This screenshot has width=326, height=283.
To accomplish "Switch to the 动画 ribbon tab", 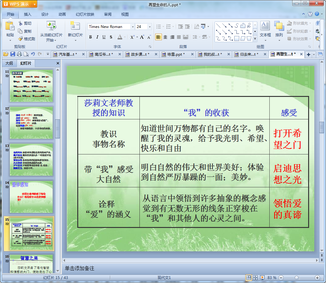I will [62, 14].
